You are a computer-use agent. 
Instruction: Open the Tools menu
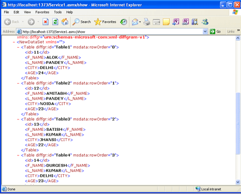[x=58, y=12]
